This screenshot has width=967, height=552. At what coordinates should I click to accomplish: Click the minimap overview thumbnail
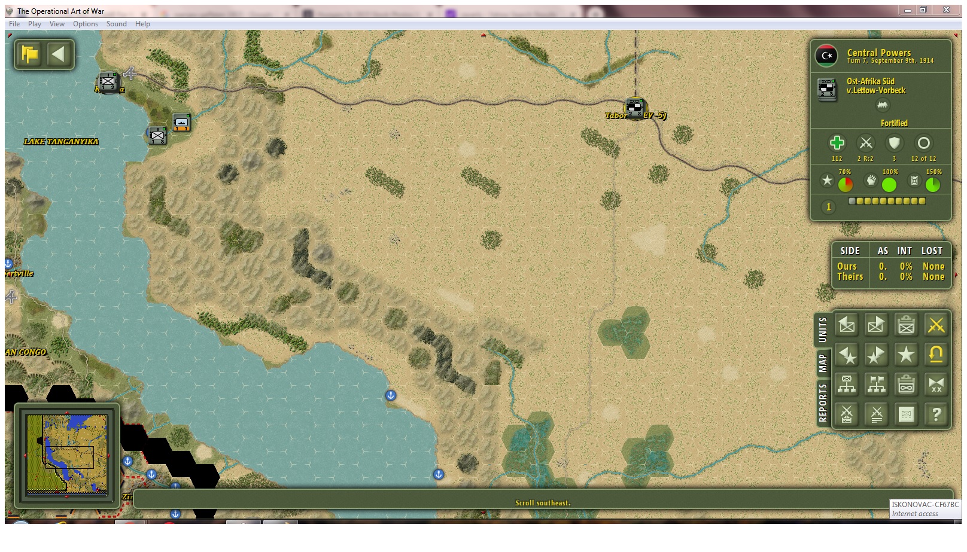(68, 454)
